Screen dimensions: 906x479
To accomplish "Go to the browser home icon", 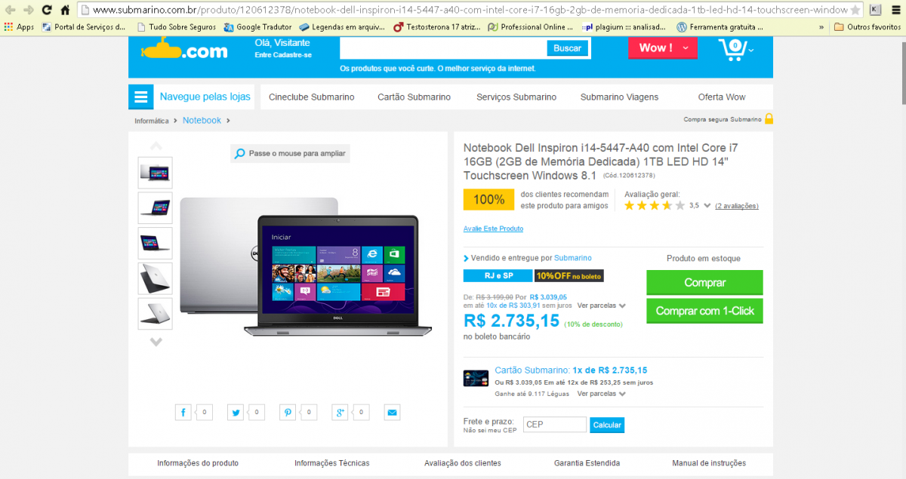I will pos(66,10).
